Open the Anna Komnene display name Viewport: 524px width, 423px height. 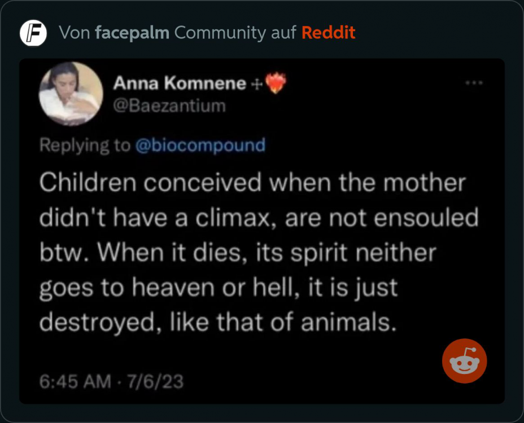pos(180,83)
